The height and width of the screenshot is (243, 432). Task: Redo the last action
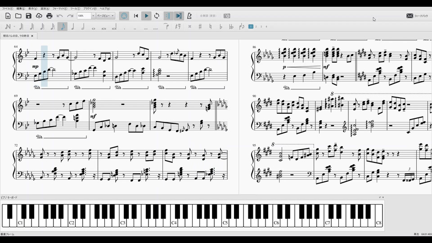[x=70, y=16]
